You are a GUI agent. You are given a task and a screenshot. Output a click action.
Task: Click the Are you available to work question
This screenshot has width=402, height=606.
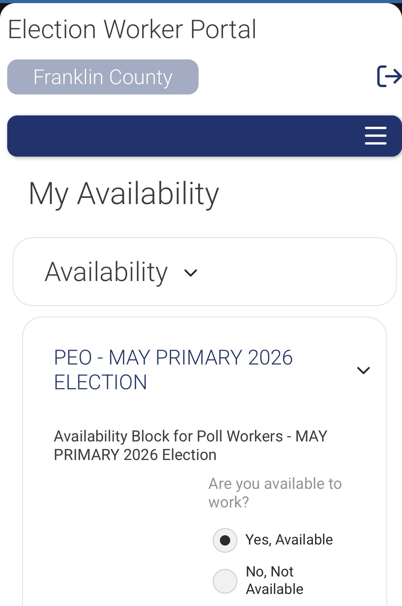pyautogui.click(x=275, y=493)
